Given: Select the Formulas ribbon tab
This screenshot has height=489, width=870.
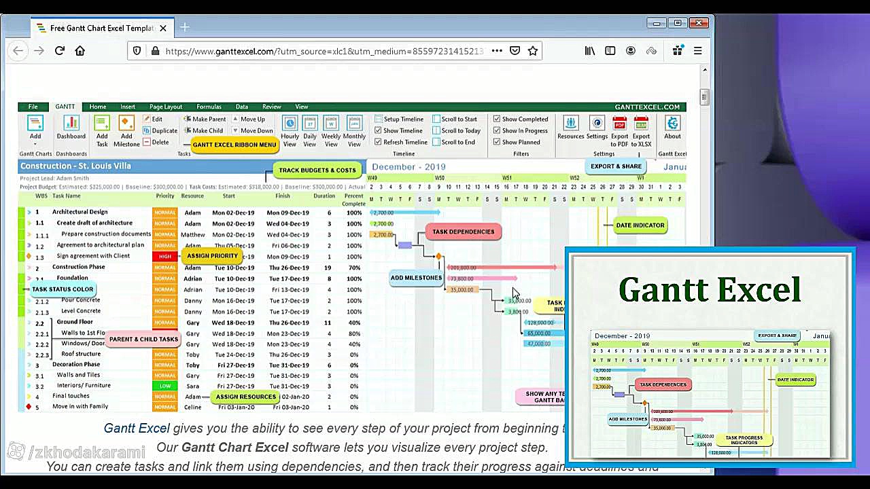Looking at the screenshot, I should click(x=209, y=107).
